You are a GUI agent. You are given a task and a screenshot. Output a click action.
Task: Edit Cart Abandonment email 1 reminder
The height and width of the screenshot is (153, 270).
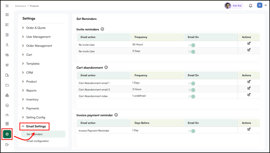249,82
